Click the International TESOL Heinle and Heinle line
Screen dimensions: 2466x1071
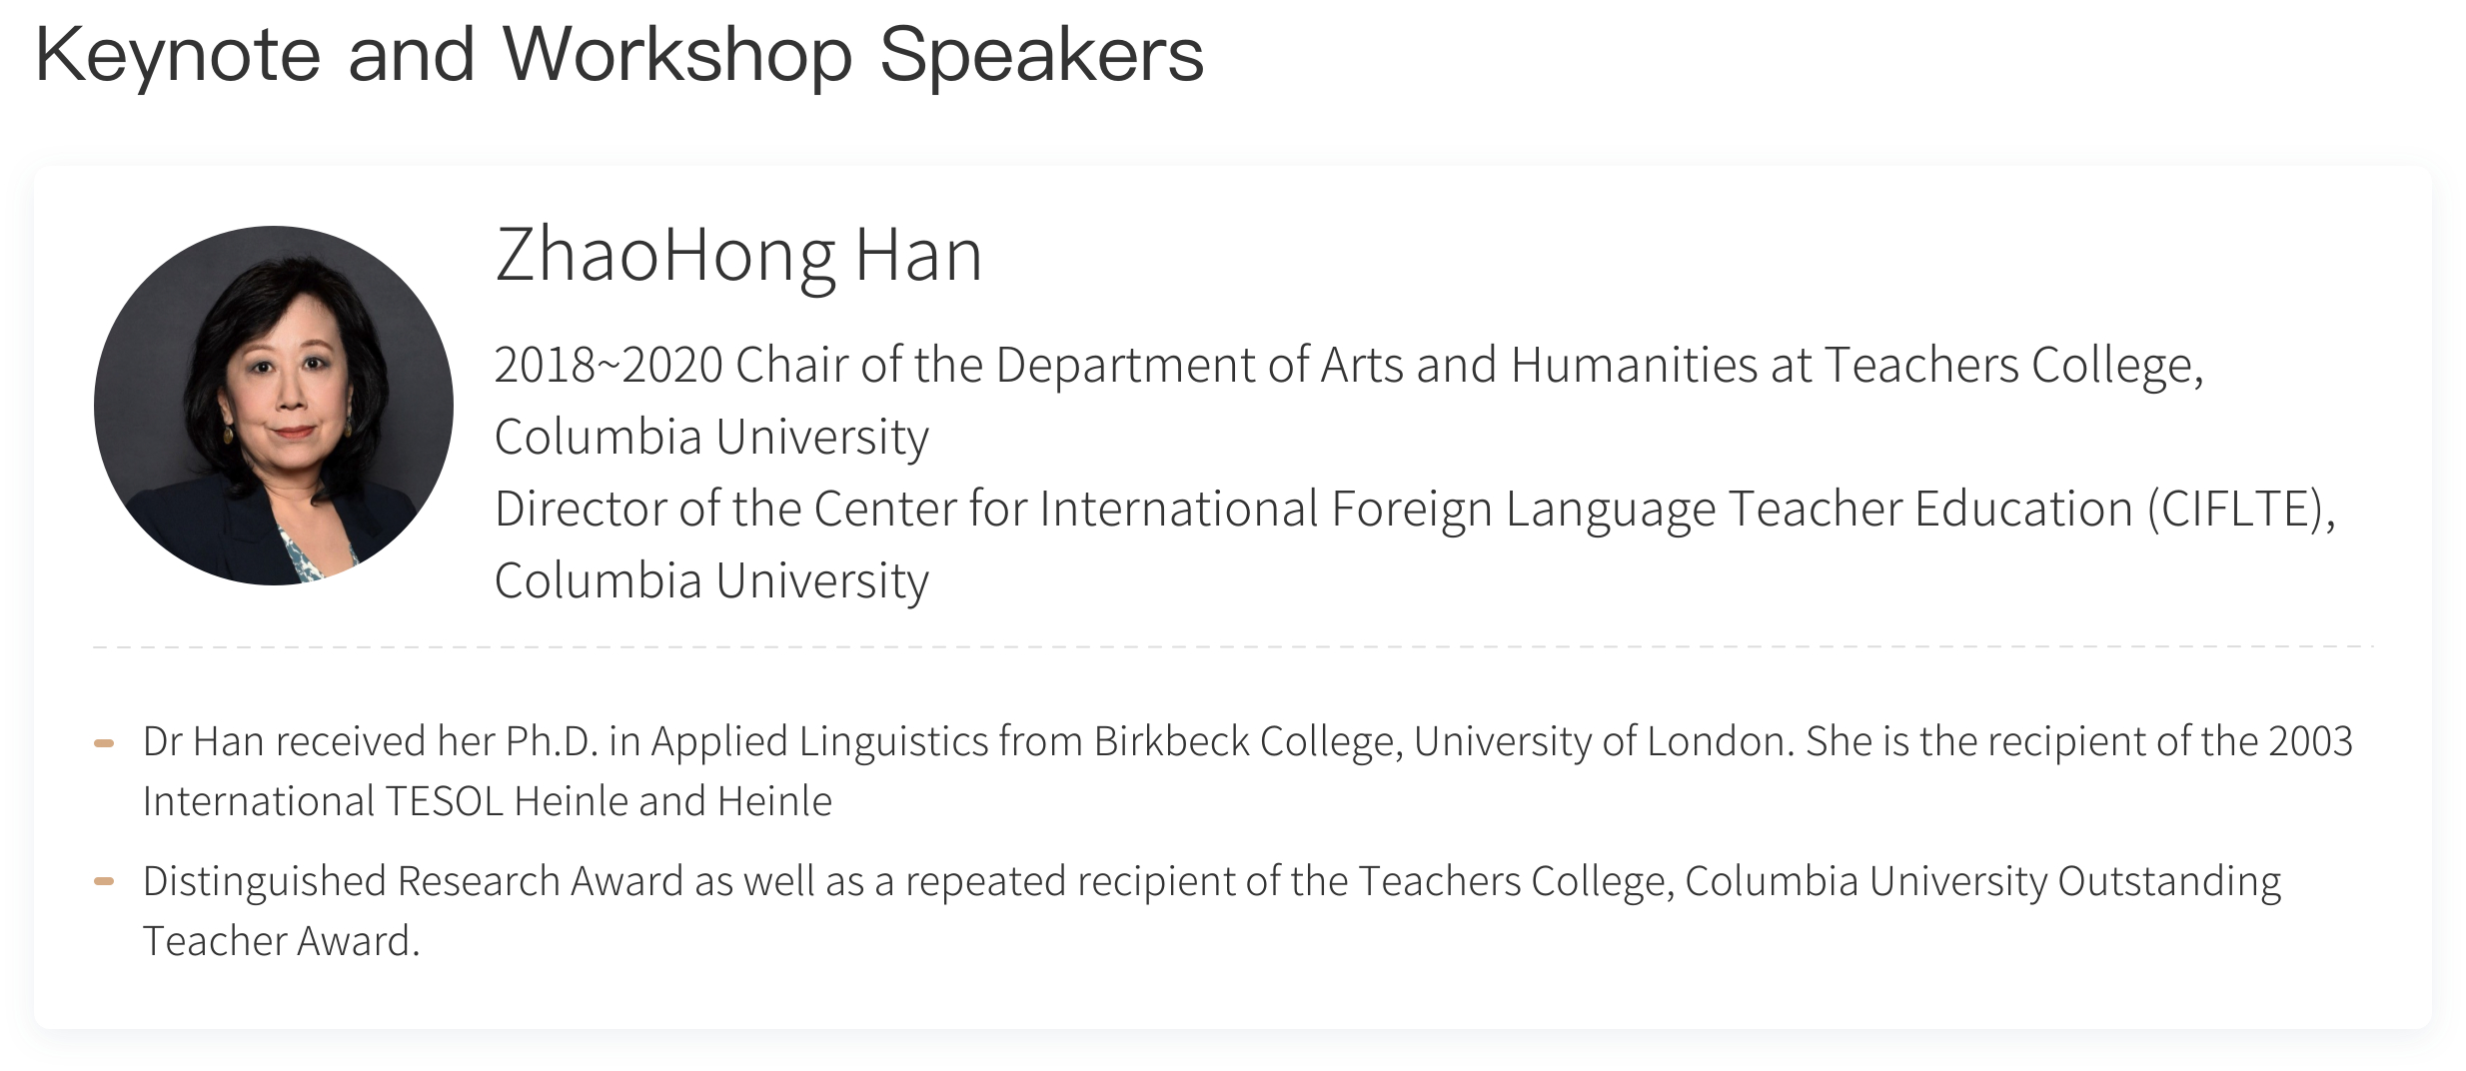(488, 801)
